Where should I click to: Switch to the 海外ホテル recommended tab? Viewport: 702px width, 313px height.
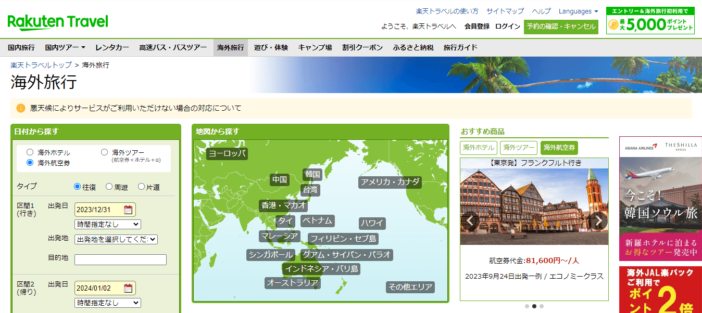tap(478, 148)
